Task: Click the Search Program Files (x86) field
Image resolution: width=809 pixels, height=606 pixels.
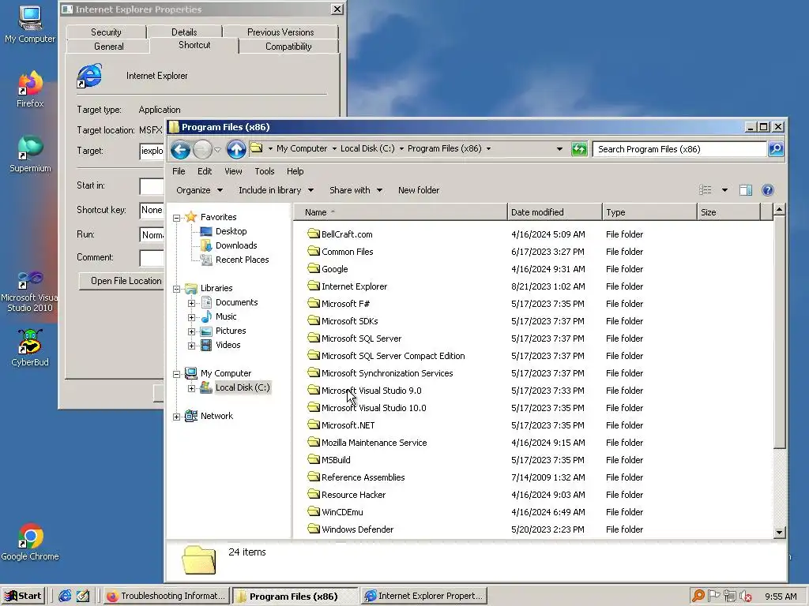Action: tap(679, 149)
